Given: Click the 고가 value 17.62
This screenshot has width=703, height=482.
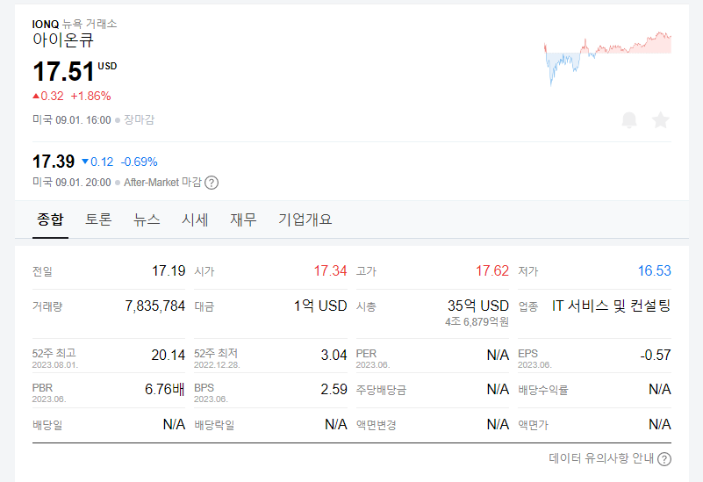Looking at the screenshot, I should coord(492,270).
